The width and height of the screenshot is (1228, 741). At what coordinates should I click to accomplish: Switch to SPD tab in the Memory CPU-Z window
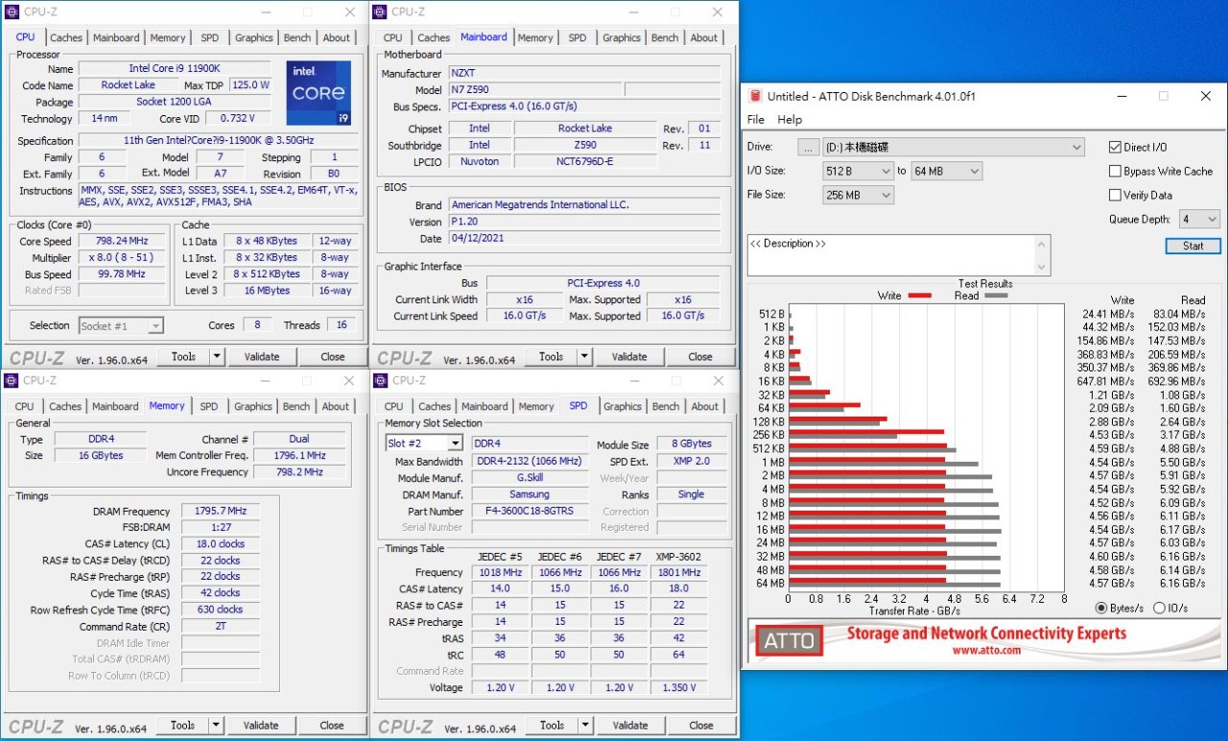click(209, 406)
